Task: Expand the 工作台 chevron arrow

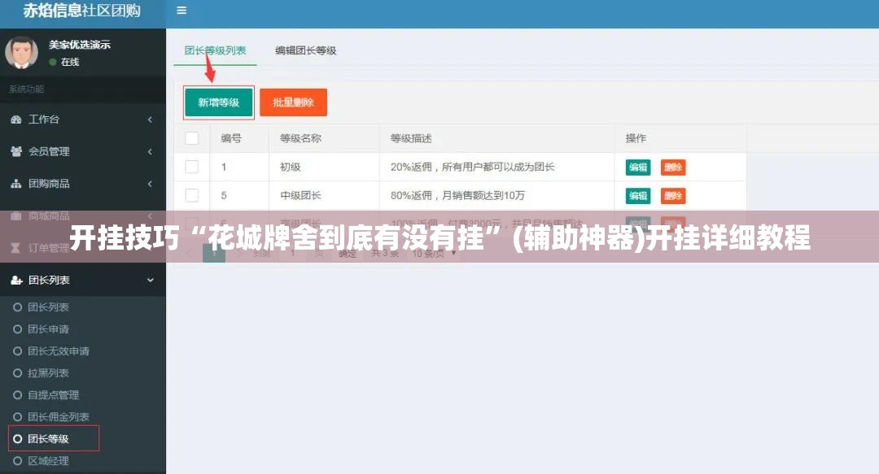Action: pos(150,120)
